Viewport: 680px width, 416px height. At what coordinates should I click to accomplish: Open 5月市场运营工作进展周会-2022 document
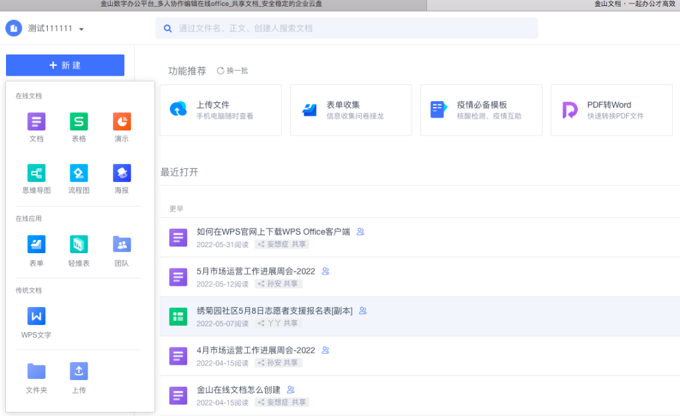(256, 271)
